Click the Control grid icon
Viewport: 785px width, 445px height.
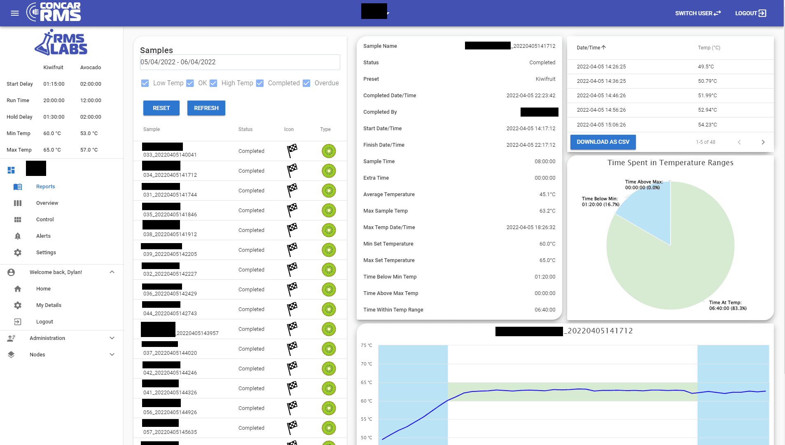pyautogui.click(x=18, y=220)
